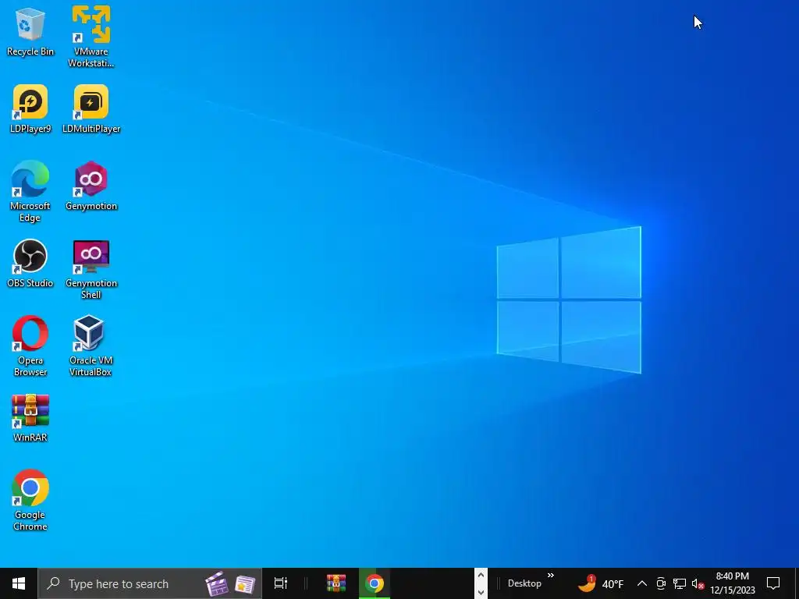Select the Google Chrome desktop shortcut
This screenshot has height=599, width=799.
pos(30,500)
